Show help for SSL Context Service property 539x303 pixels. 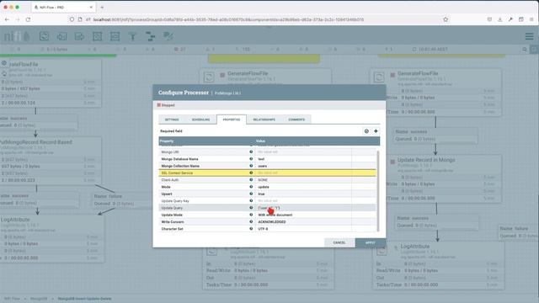click(x=251, y=173)
